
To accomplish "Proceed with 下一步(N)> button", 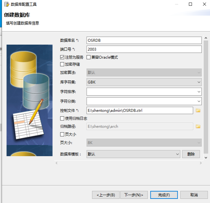I will 134,195.
